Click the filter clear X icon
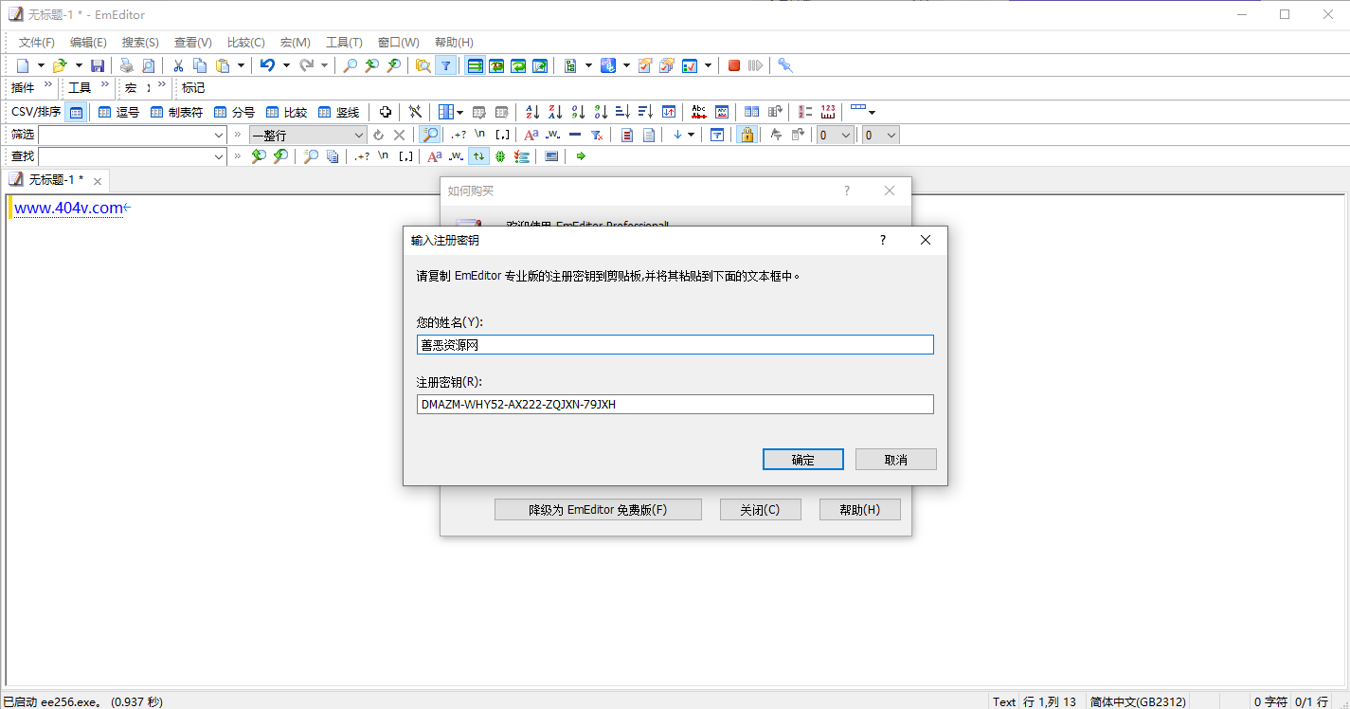Viewport: 1350px width, 709px height. coord(400,135)
